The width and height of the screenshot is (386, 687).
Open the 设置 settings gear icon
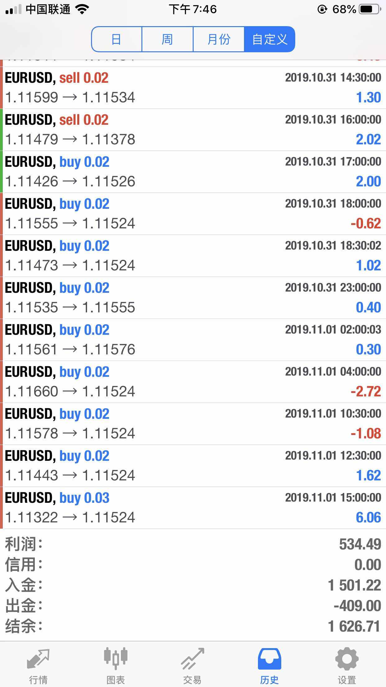coord(347,659)
